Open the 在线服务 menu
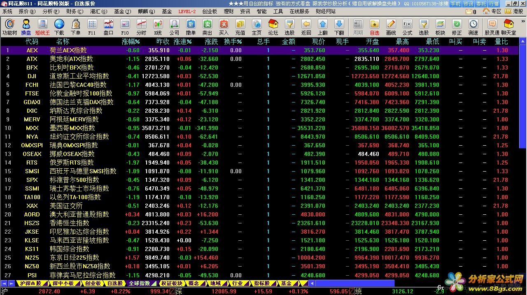Image resolution: width=527 pixels, height=295 pixels. click(x=299, y=12)
